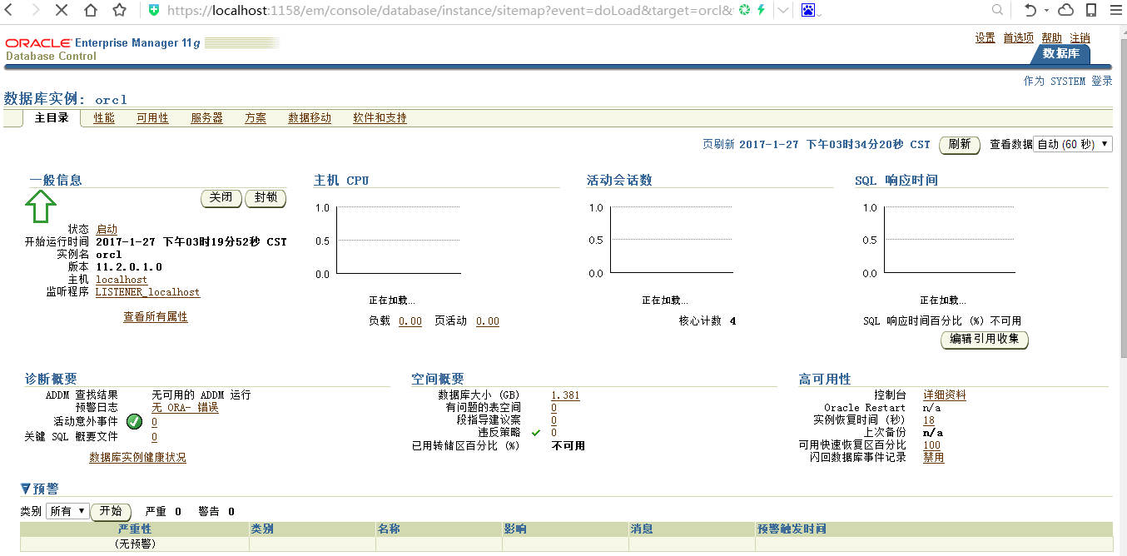
Task: Click the 禁用 flashback logging link
Action: pos(934,458)
